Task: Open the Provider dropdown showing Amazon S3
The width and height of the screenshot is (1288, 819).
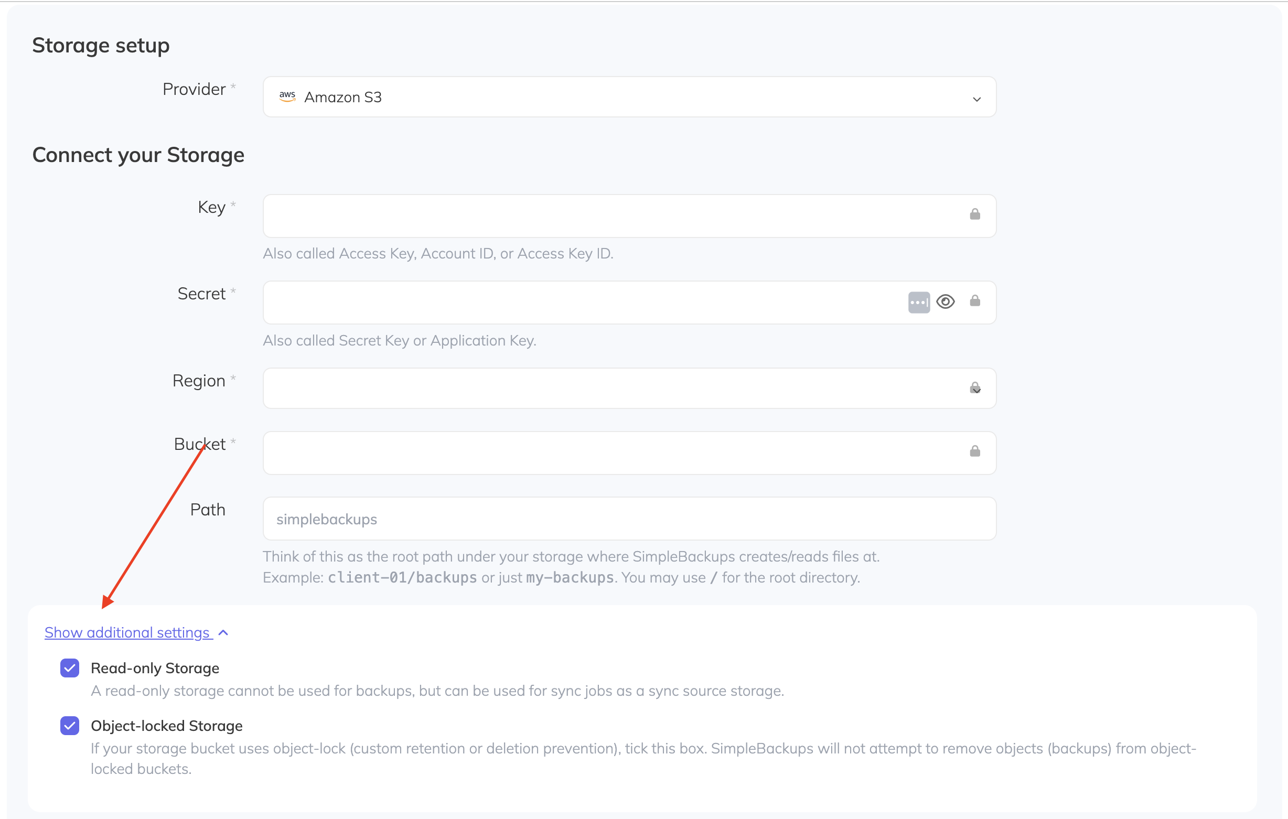Action: [629, 97]
